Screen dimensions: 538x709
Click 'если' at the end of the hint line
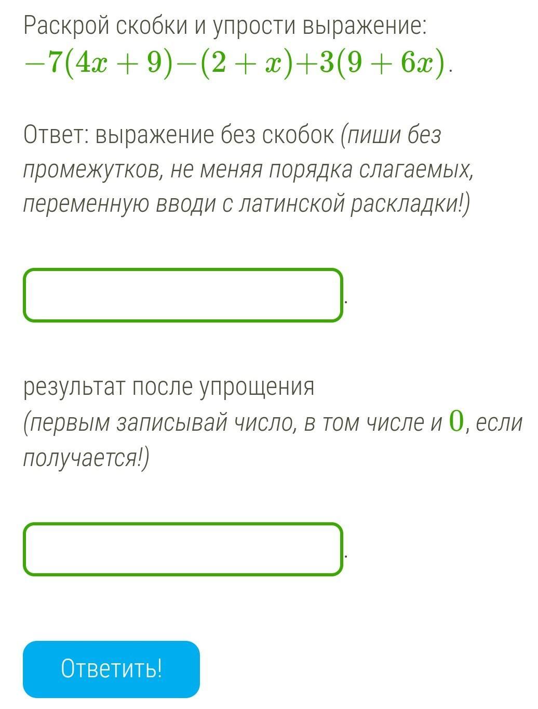pos(499,423)
